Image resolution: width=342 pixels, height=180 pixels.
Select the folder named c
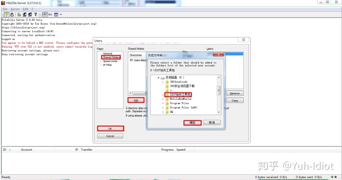pyautogui.click(x=171, y=90)
